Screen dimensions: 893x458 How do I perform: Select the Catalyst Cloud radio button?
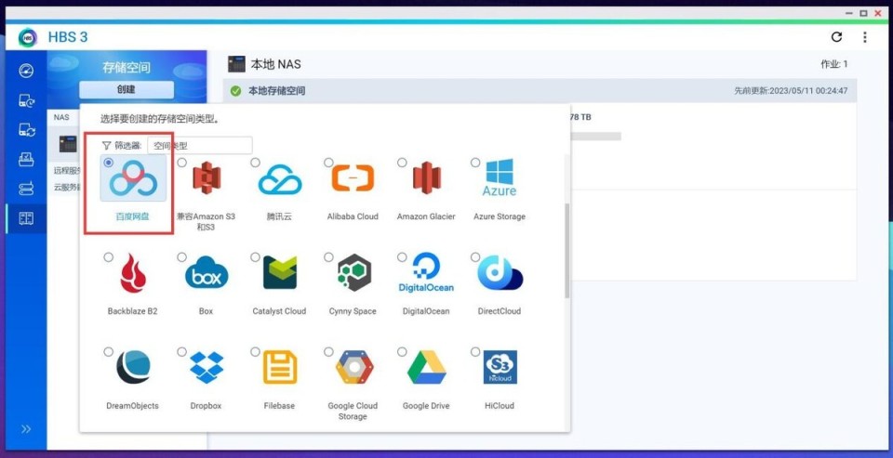(255, 257)
